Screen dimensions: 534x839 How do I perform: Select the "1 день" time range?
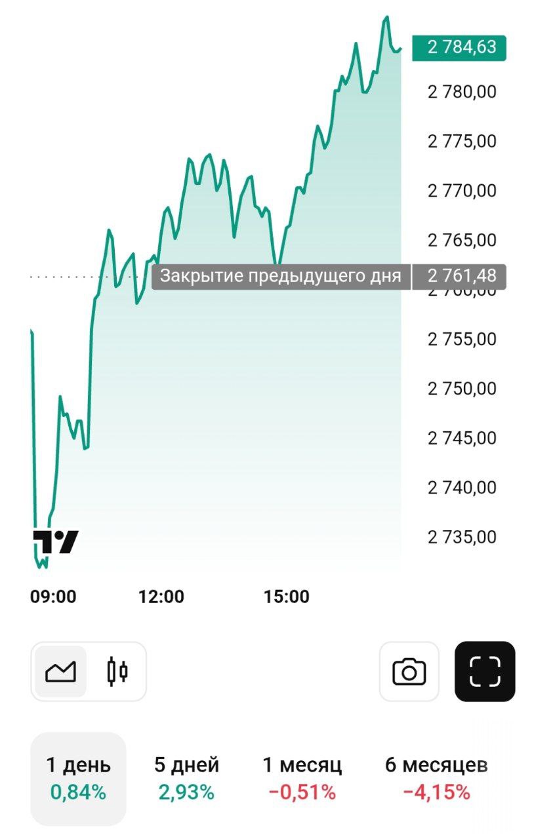[78, 778]
